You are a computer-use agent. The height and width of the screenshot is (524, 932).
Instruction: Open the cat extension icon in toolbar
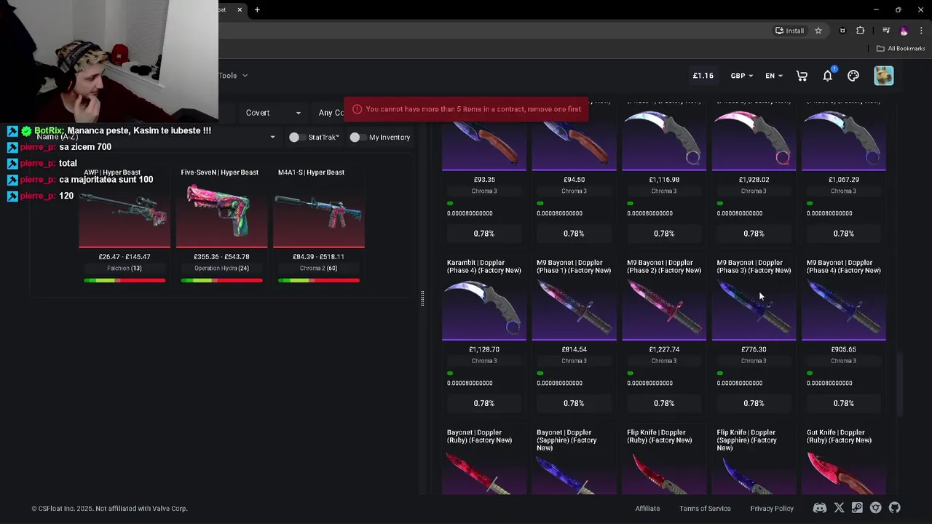[x=842, y=31]
